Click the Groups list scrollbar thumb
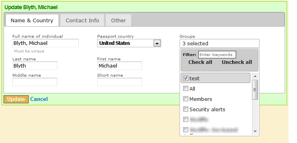The height and width of the screenshot is (143, 297). 255,90
